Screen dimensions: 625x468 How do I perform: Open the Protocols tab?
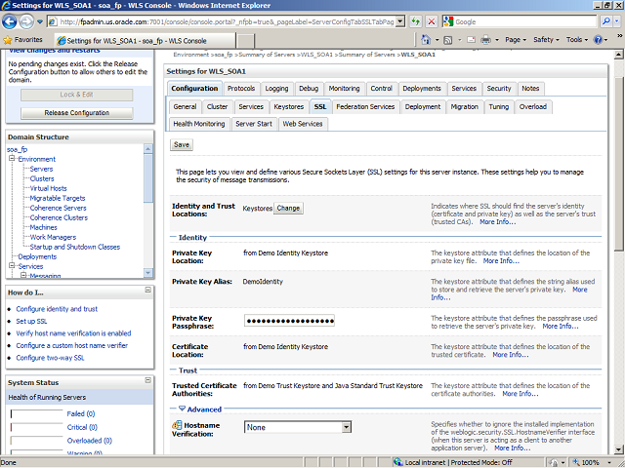tap(240, 89)
